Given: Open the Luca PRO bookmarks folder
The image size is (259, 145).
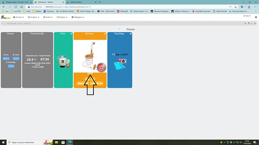Looking at the screenshot, I should 16,11.
